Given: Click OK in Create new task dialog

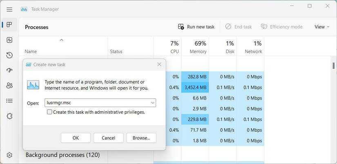Looking at the screenshot, I should tap(76, 138).
